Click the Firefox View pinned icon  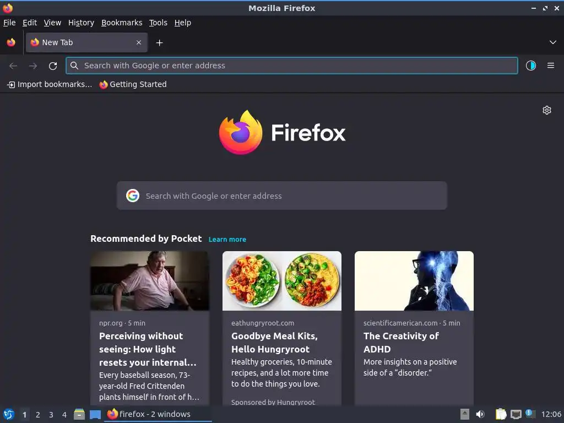[x=11, y=42]
